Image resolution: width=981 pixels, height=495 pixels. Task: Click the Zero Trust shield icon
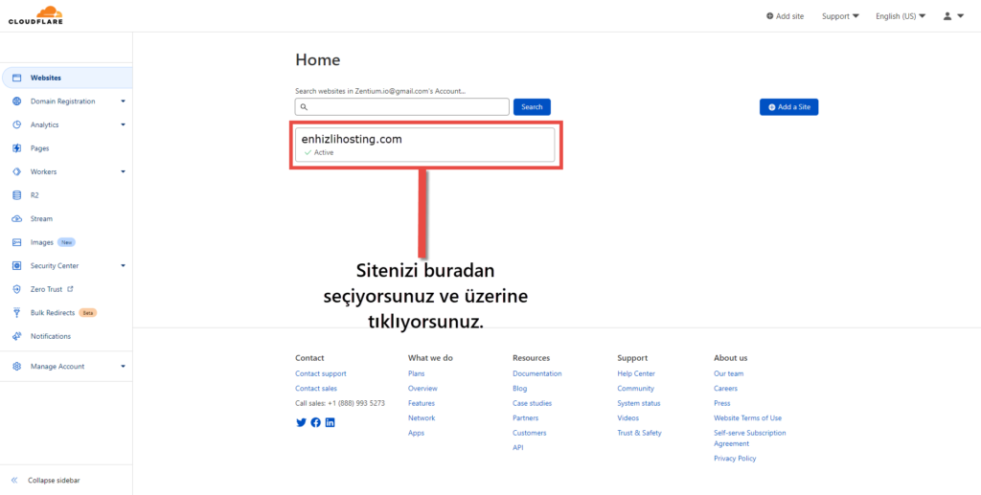pos(17,289)
